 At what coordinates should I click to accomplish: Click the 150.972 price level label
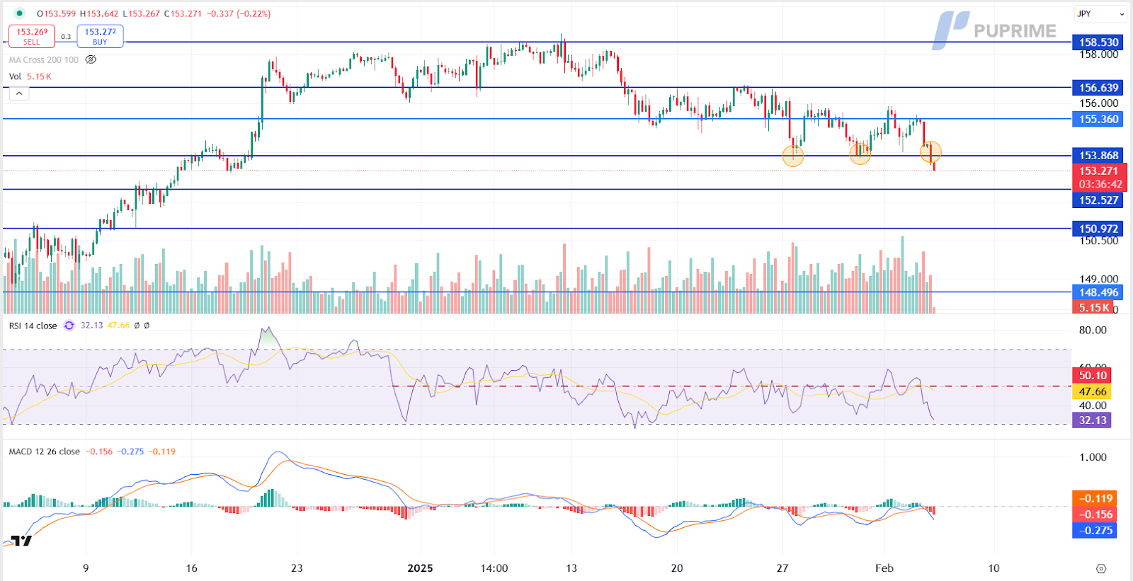[x=1098, y=229]
